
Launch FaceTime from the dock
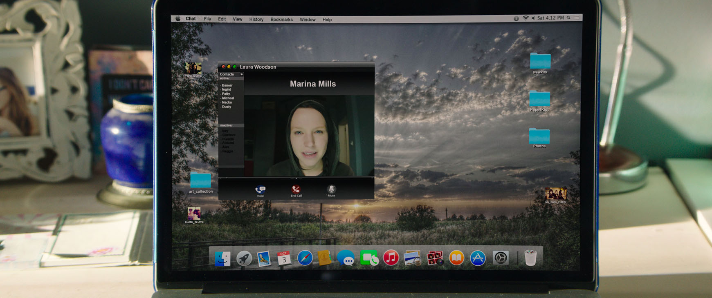pos(369,258)
